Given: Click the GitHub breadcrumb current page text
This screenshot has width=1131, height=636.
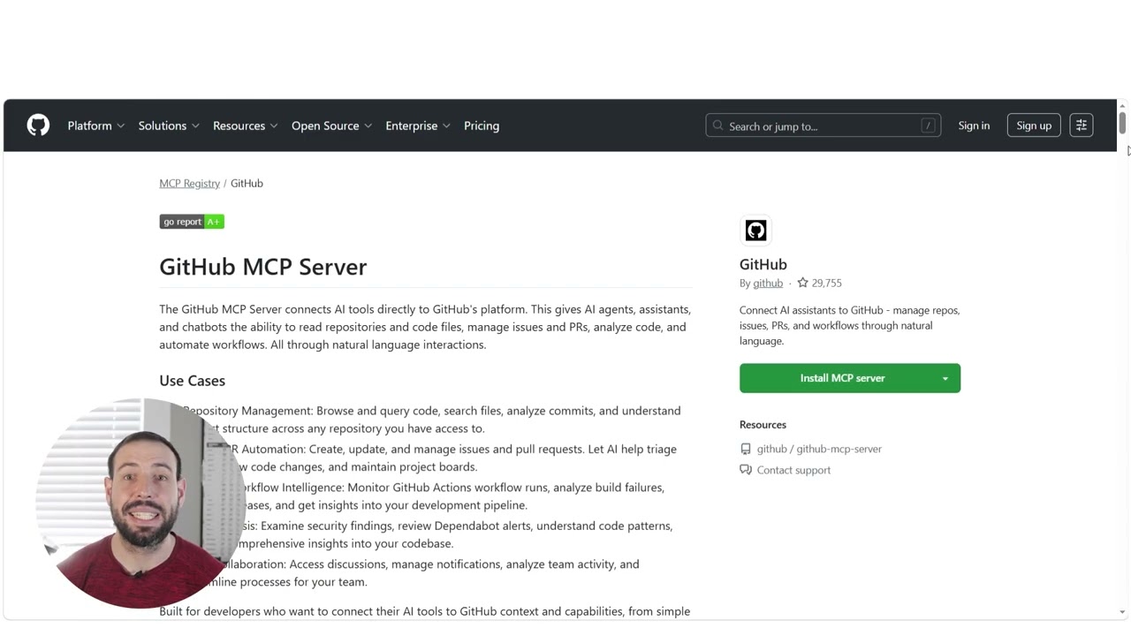Looking at the screenshot, I should 247,183.
